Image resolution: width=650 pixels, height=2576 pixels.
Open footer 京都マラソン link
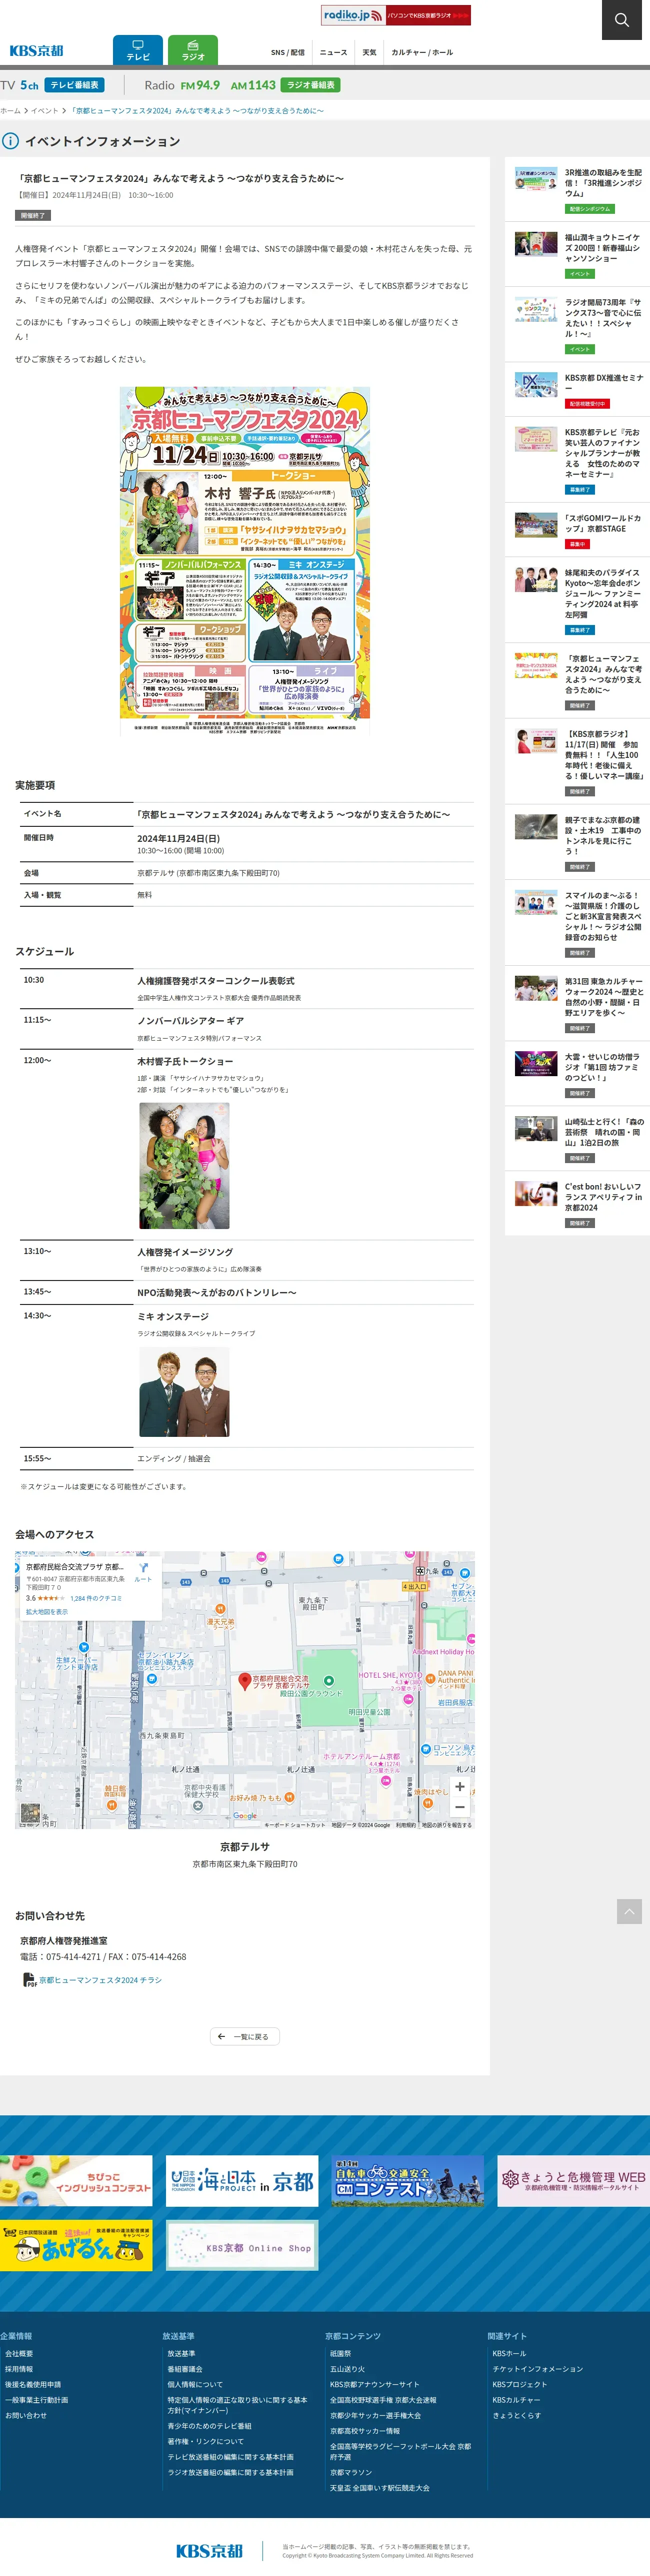pos(350,2472)
